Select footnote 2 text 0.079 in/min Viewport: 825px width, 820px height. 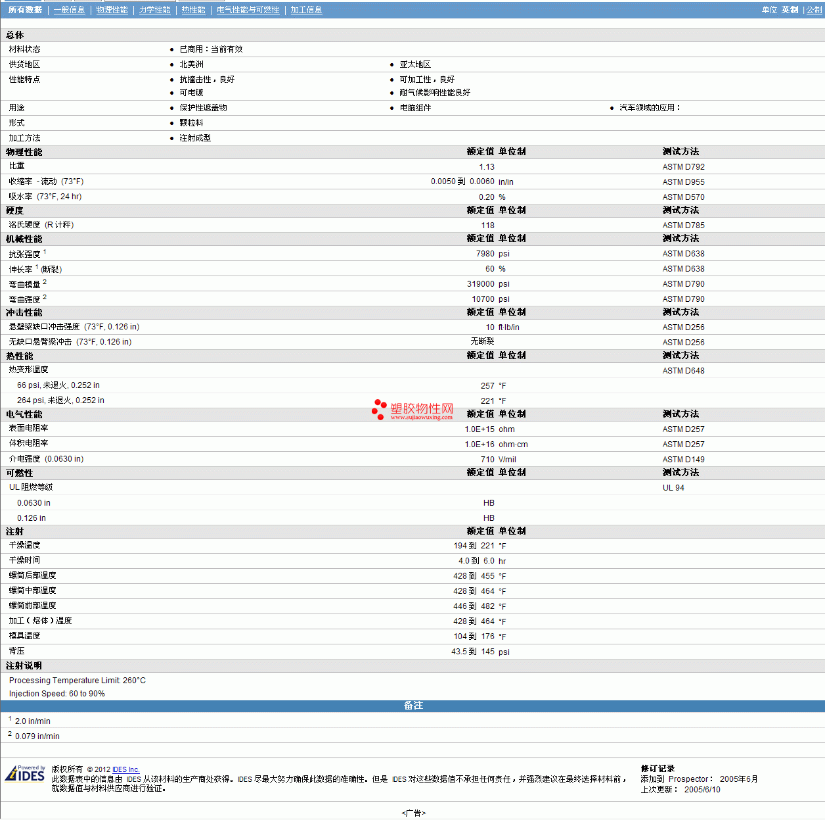pyautogui.click(x=37, y=736)
